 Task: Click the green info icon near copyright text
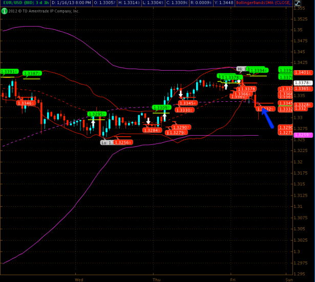click(x=4, y=10)
